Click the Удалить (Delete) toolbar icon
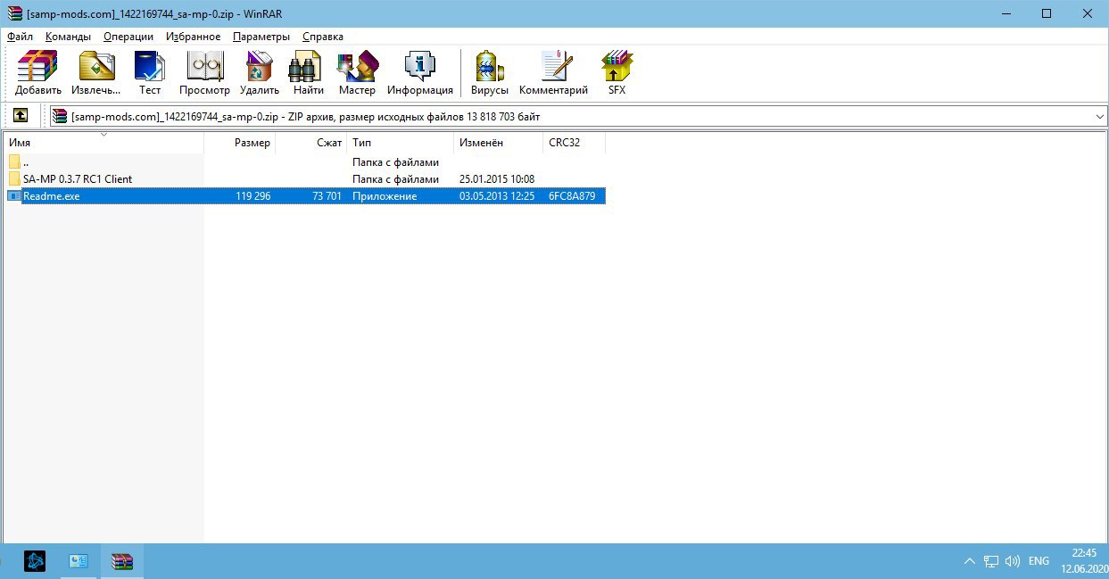The height and width of the screenshot is (579, 1109). coord(259,67)
